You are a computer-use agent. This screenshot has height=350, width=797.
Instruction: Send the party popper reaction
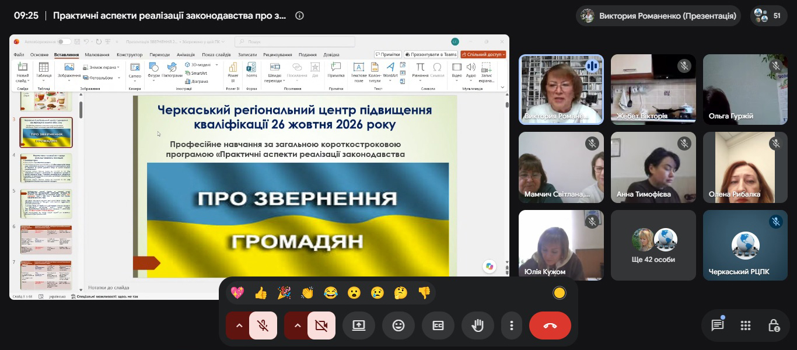pyautogui.click(x=284, y=293)
